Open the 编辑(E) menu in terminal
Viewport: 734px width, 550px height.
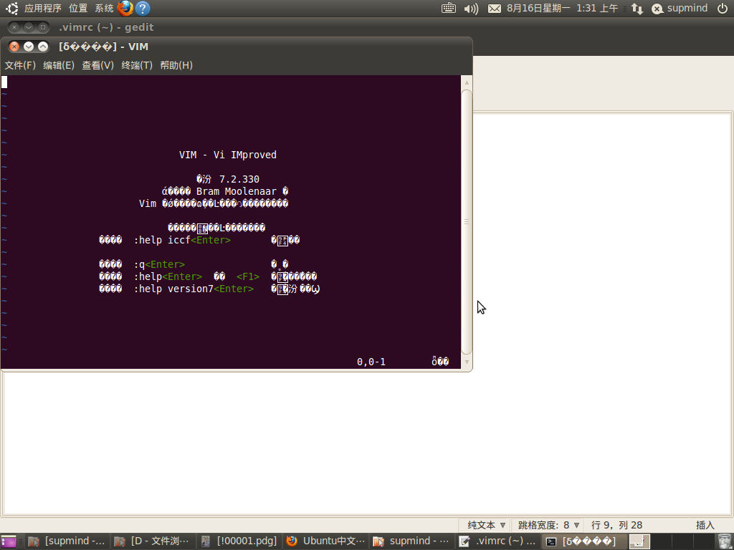(x=59, y=65)
